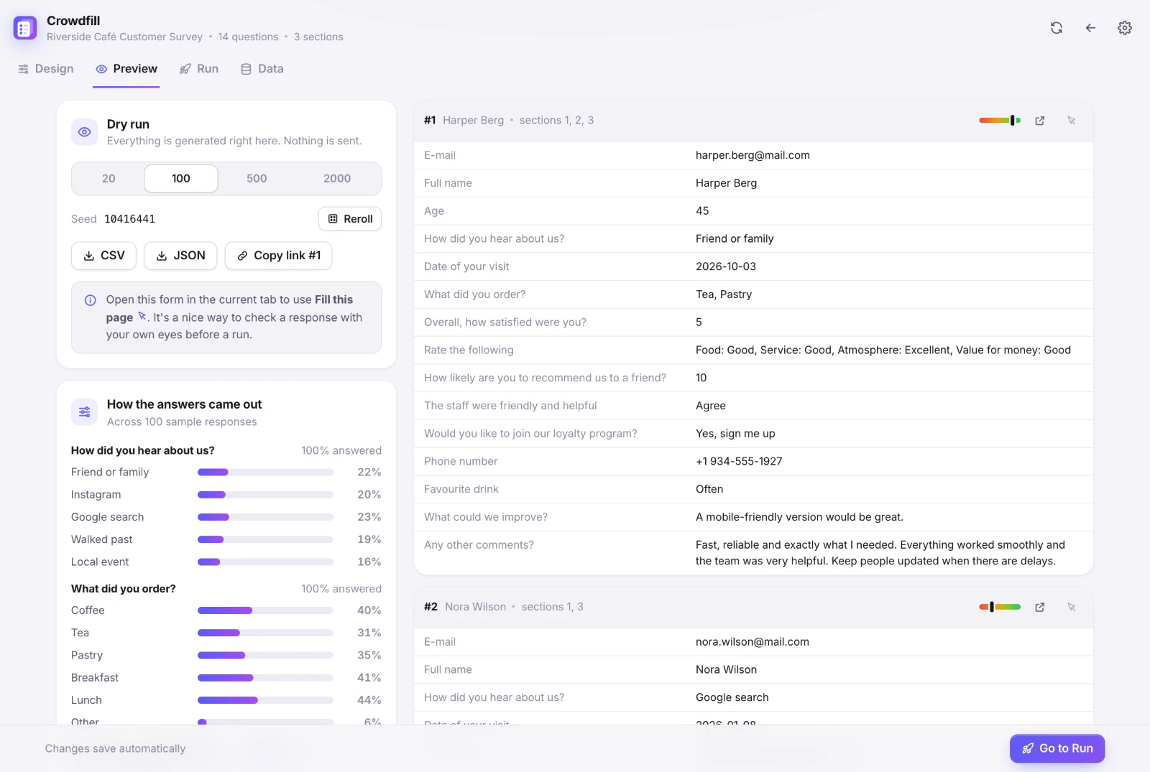Click the 'Tea, Pastry' order answer
1150x772 pixels.
pos(724,294)
